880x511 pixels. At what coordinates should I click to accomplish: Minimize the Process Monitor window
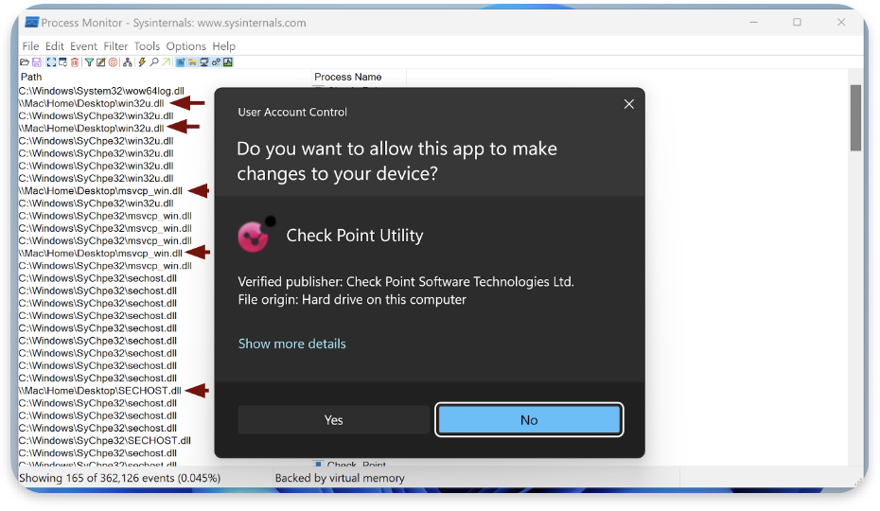[754, 23]
